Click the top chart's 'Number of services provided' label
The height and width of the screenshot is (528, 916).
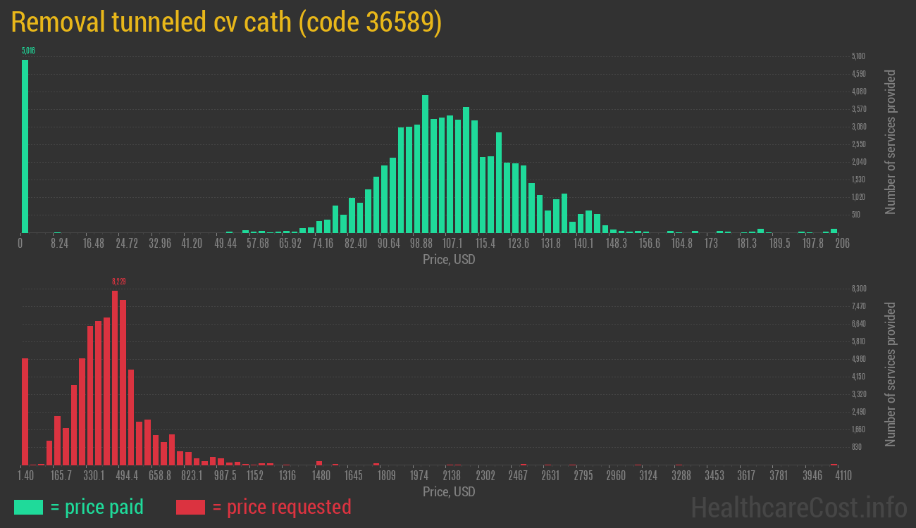point(891,142)
